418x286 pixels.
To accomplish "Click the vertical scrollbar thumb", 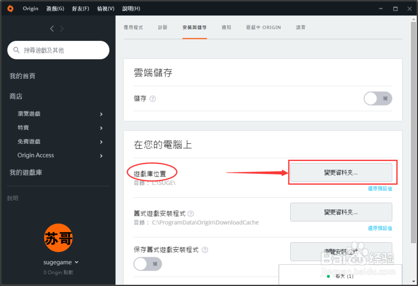I will pyautogui.click(x=414, y=133).
